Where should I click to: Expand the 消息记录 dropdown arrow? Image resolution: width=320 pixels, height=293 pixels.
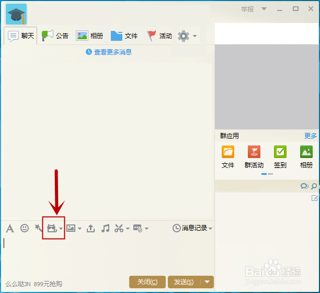pyautogui.click(x=210, y=229)
